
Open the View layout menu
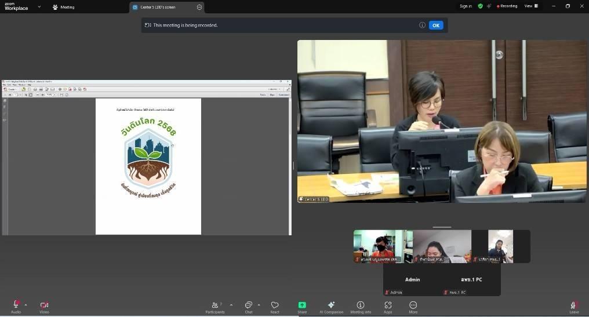[x=531, y=6]
